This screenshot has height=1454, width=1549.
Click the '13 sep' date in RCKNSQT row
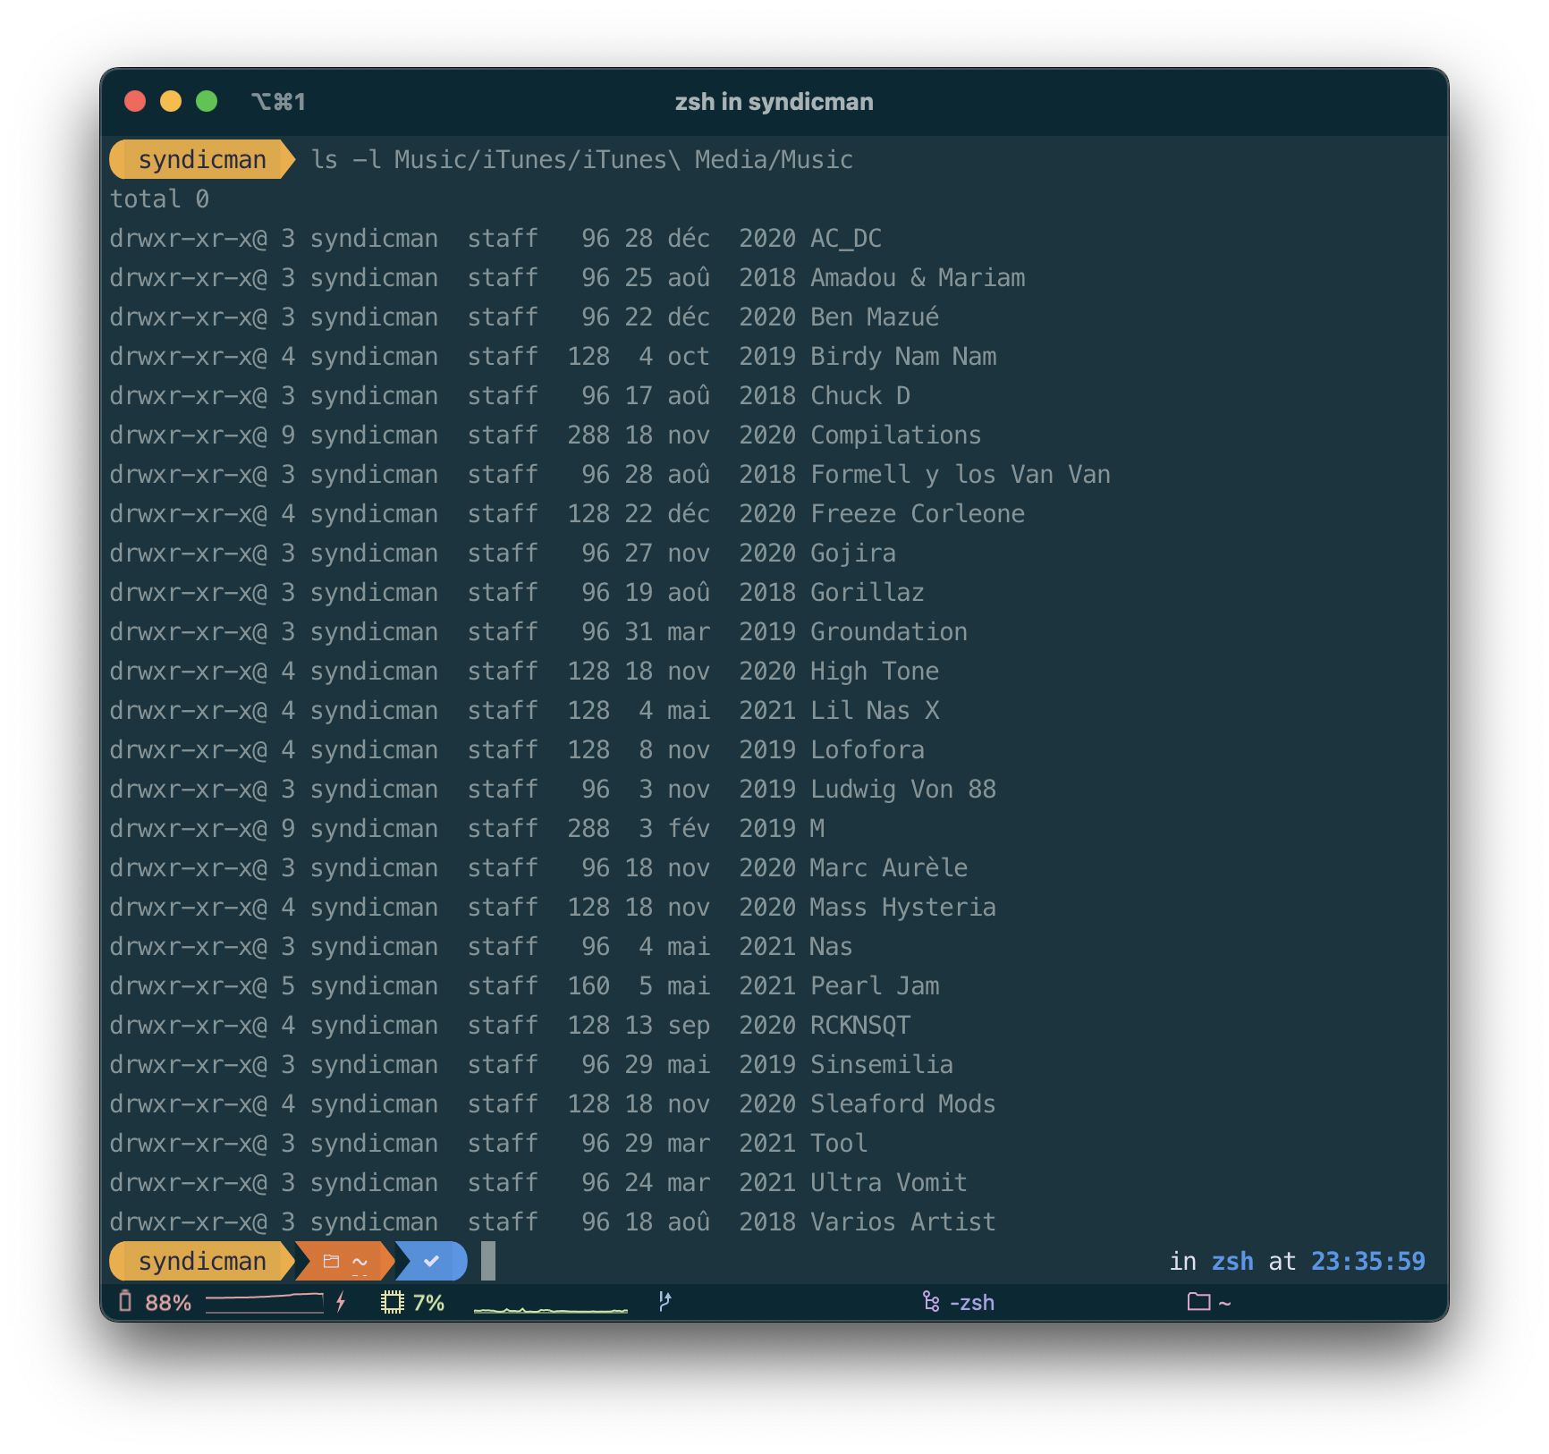[667, 1025]
